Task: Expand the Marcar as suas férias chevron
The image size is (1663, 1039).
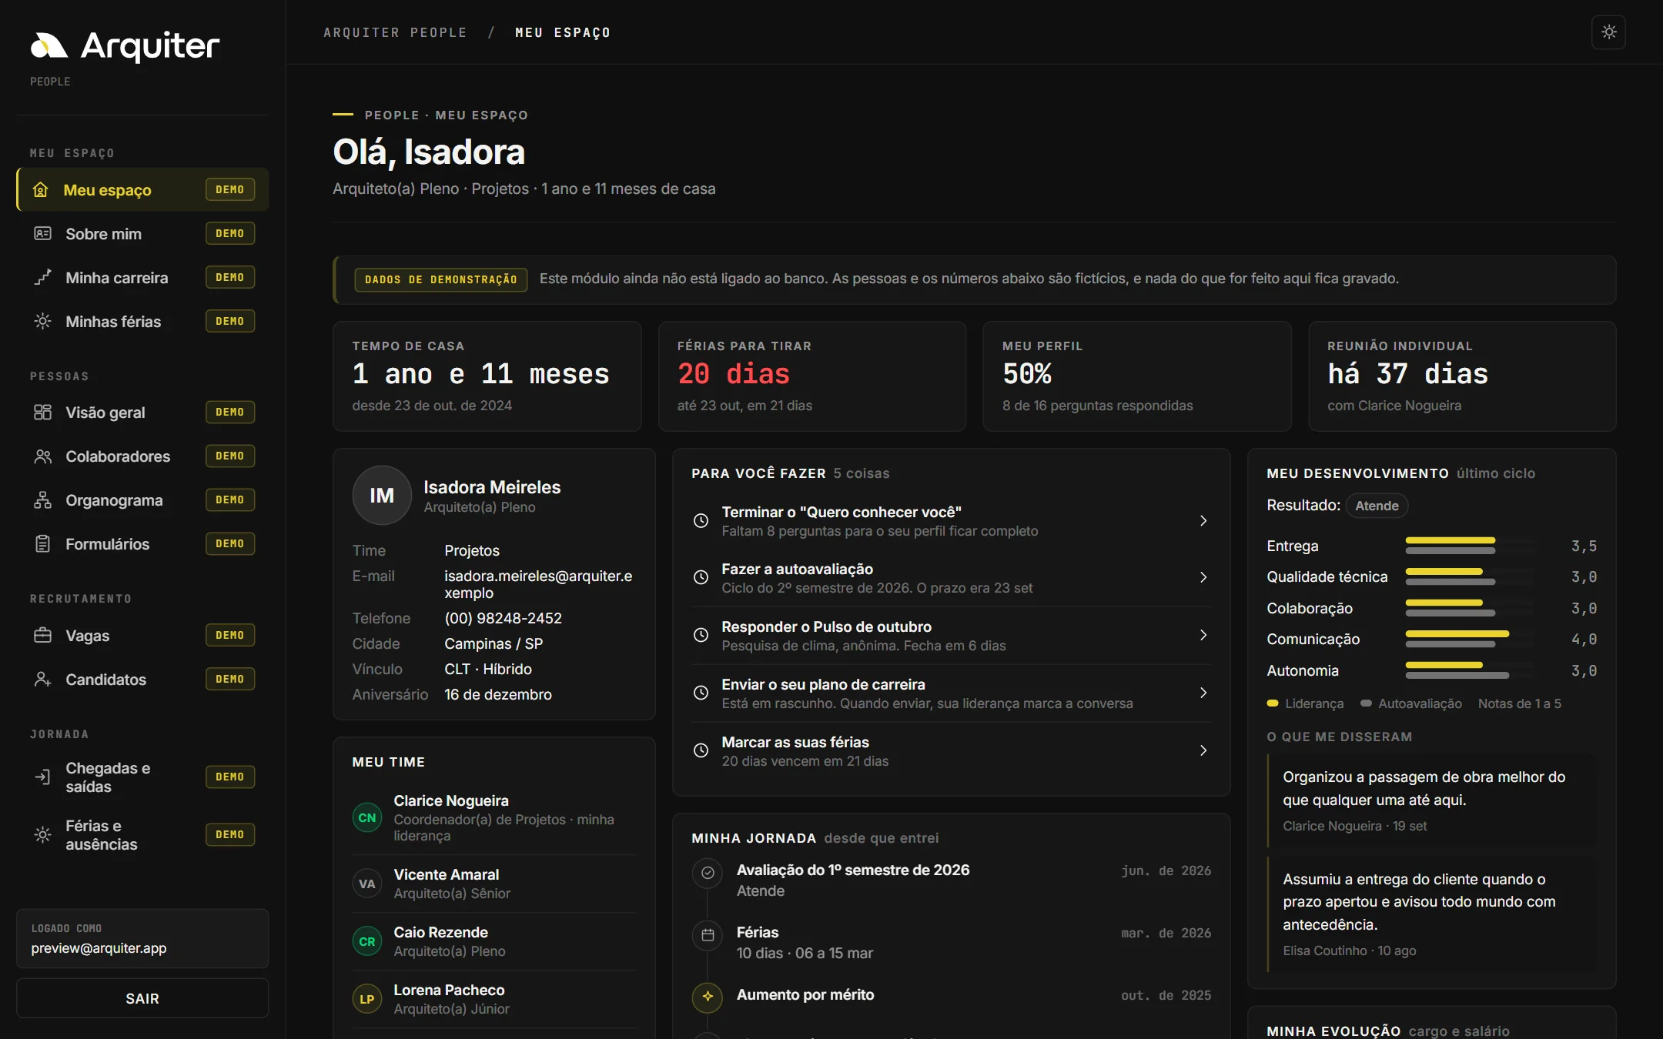Action: pos(1203,750)
